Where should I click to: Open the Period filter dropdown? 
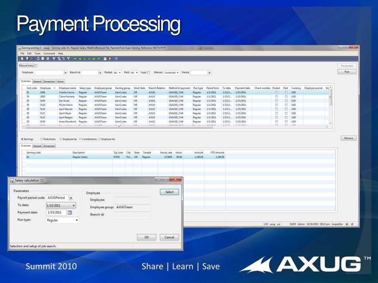pos(210,73)
